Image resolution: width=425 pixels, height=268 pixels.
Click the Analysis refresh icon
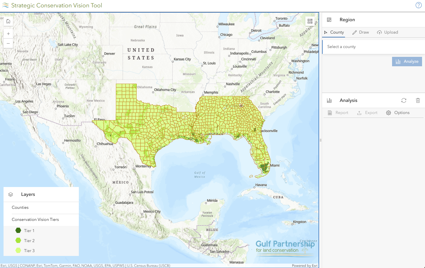[x=404, y=100]
